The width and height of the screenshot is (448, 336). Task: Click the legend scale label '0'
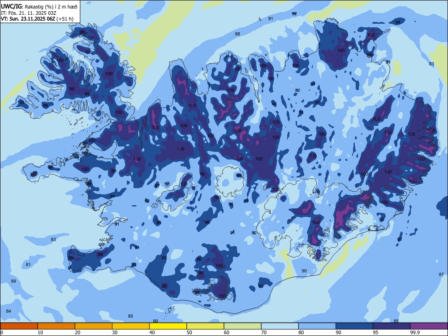pos(2,332)
